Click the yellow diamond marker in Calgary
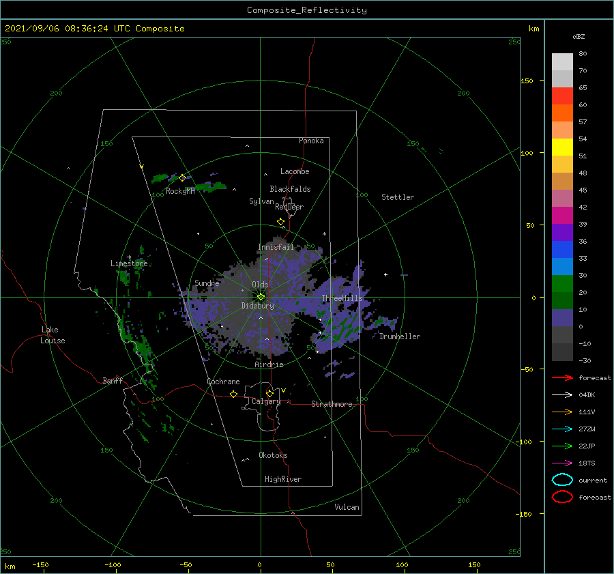Viewport: 614px width, 574px height. pyautogui.click(x=269, y=393)
